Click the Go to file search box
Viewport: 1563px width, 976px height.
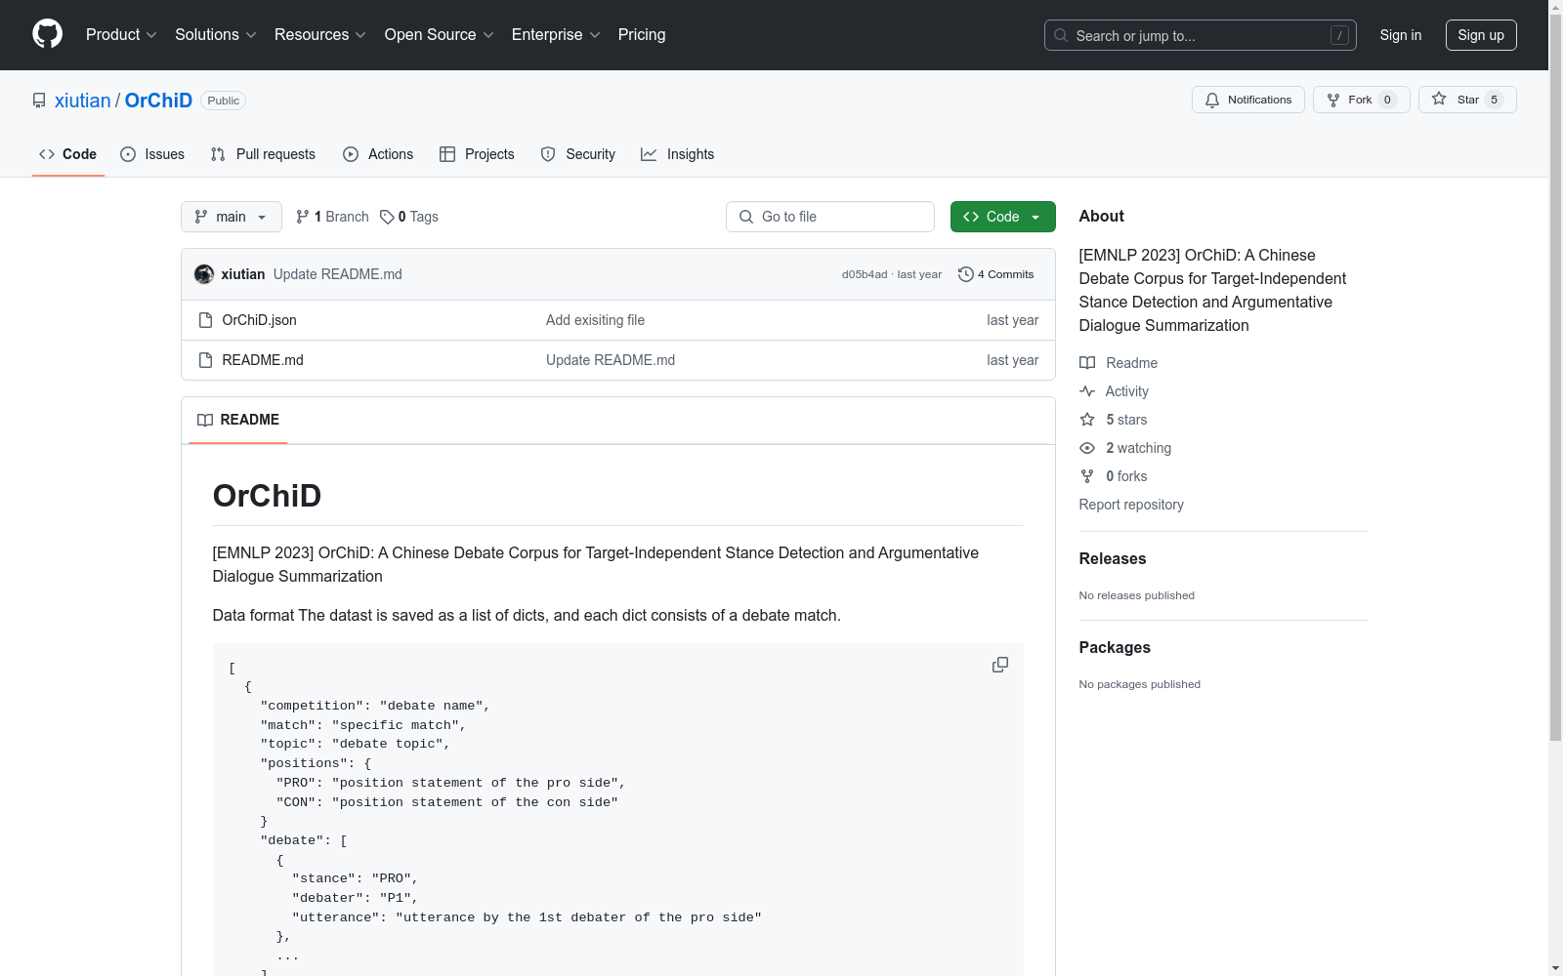pyautogui.click(x=830, y=217)
